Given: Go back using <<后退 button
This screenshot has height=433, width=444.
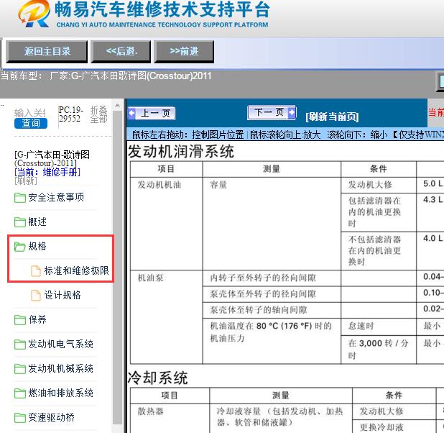Looking at the screenshot, I should click(x=121, y=51).
